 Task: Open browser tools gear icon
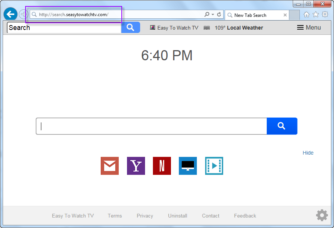[325, 14]
